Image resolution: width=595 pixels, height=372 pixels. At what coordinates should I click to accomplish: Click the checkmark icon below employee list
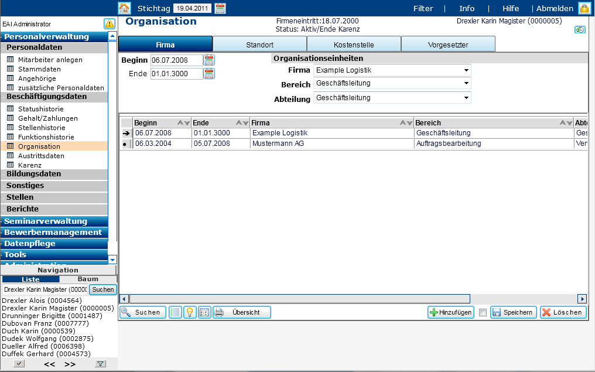pos(19,364)
